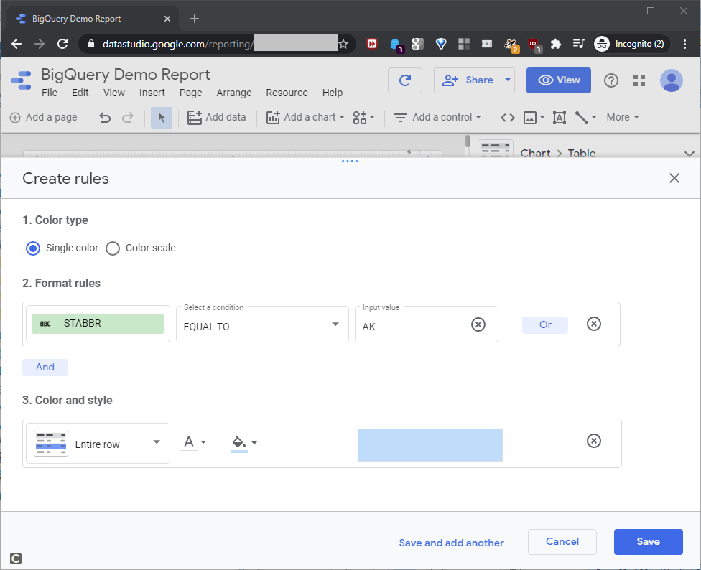Open the Help menu
Viewport: 701px width, 570px height.
click(x=333, y=93)
